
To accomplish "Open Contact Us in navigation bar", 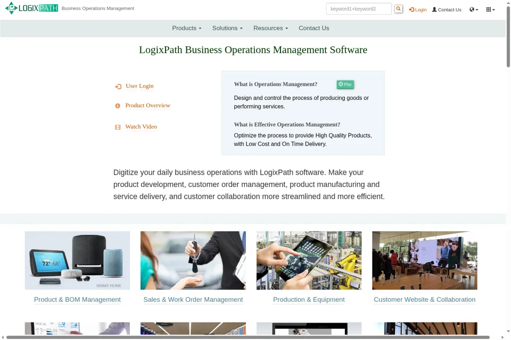I will [314, 28].
